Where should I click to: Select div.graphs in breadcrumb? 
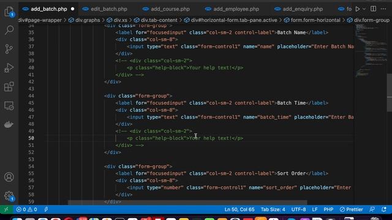pos(88,20)
